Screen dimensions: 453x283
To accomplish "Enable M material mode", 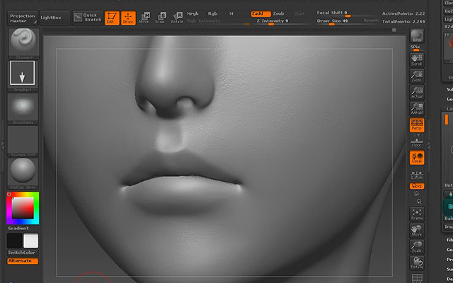I will (x=231, y=13).
